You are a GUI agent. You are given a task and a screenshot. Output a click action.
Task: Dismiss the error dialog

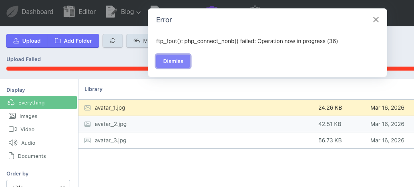[173, 61]
